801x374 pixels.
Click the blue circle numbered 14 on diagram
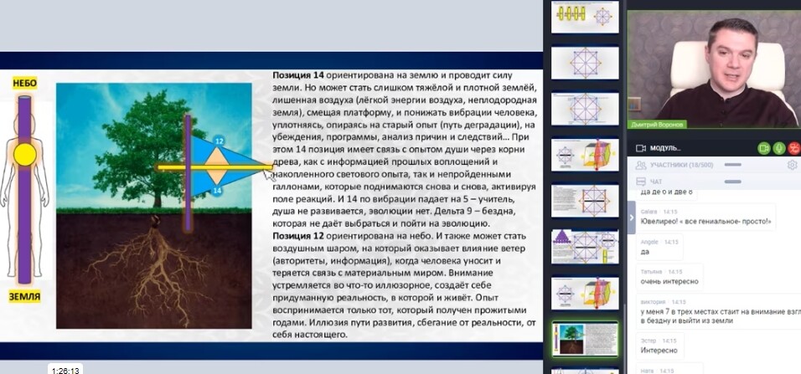pyautogui.click(x=217, y=190)
